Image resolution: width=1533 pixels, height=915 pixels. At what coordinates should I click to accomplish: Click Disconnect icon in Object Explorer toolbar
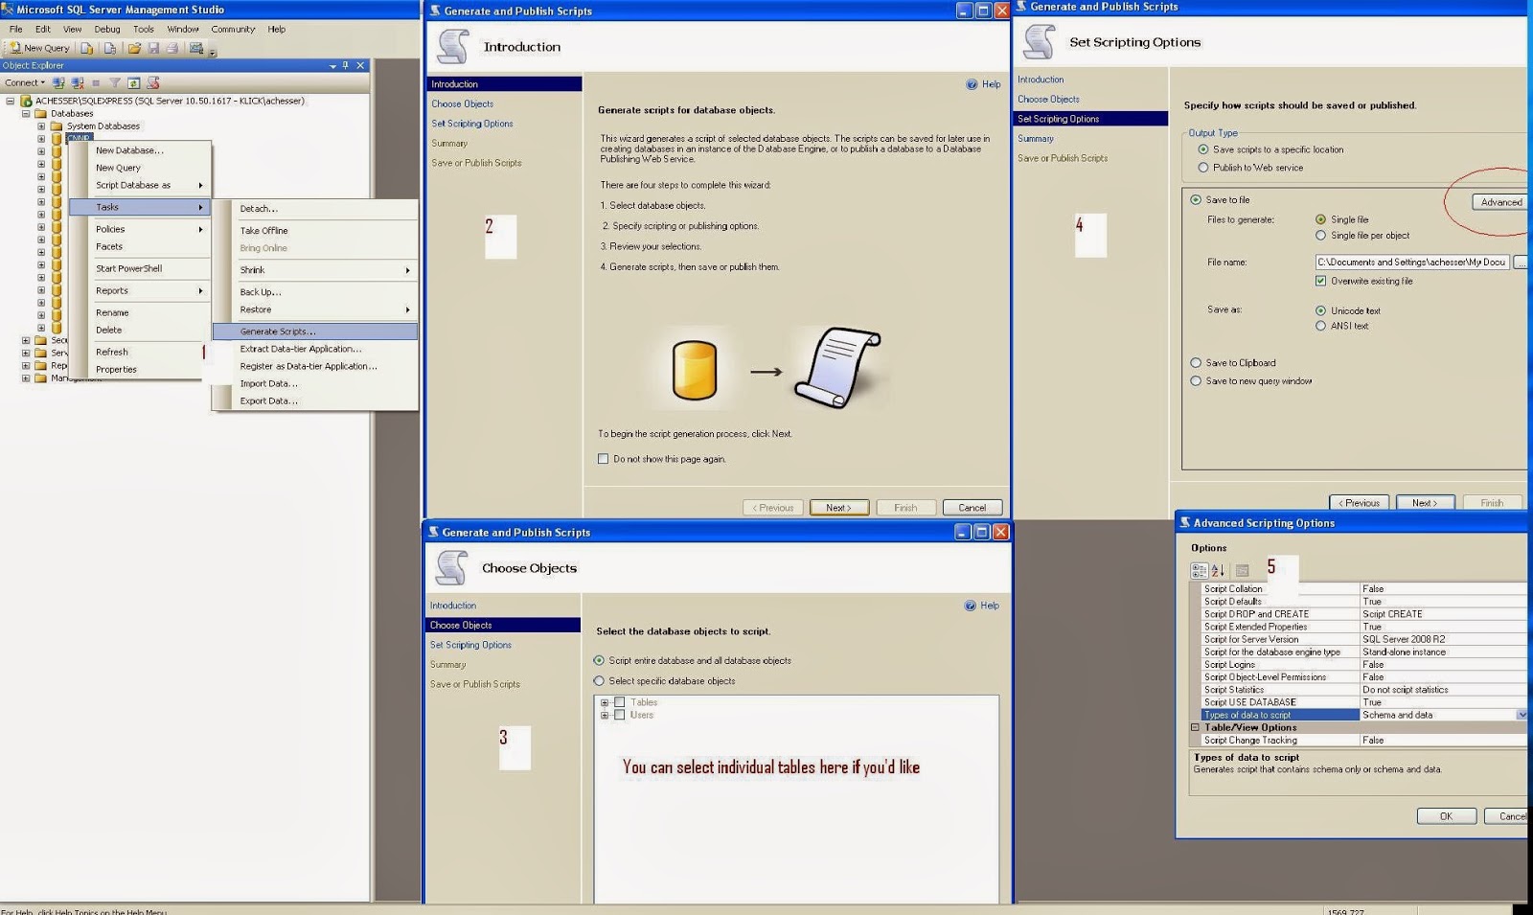tap(78, 83)
